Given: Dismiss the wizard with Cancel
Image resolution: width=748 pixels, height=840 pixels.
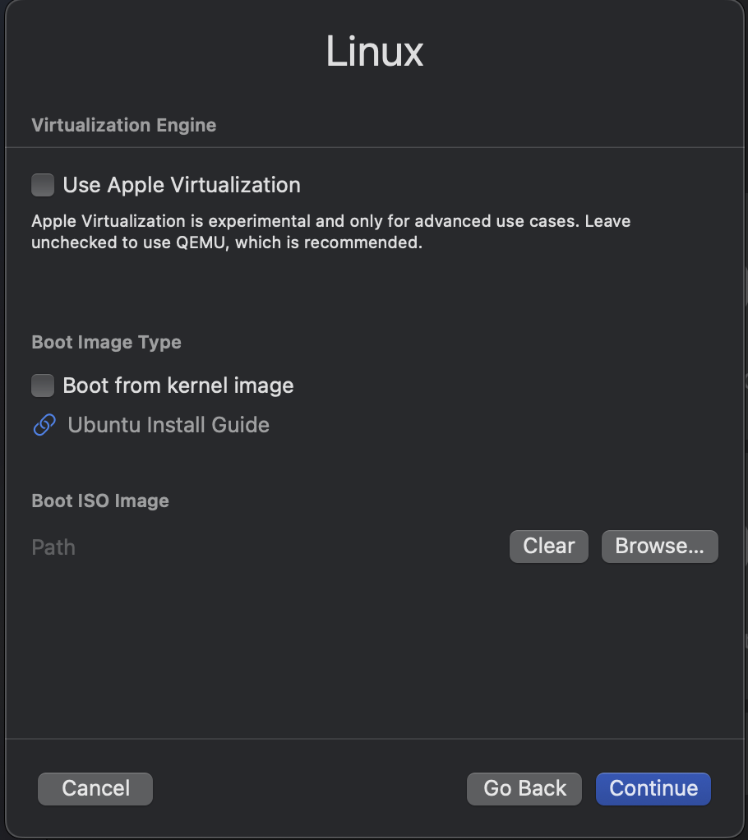Looking at the screenshot, I should coord(95,788).
